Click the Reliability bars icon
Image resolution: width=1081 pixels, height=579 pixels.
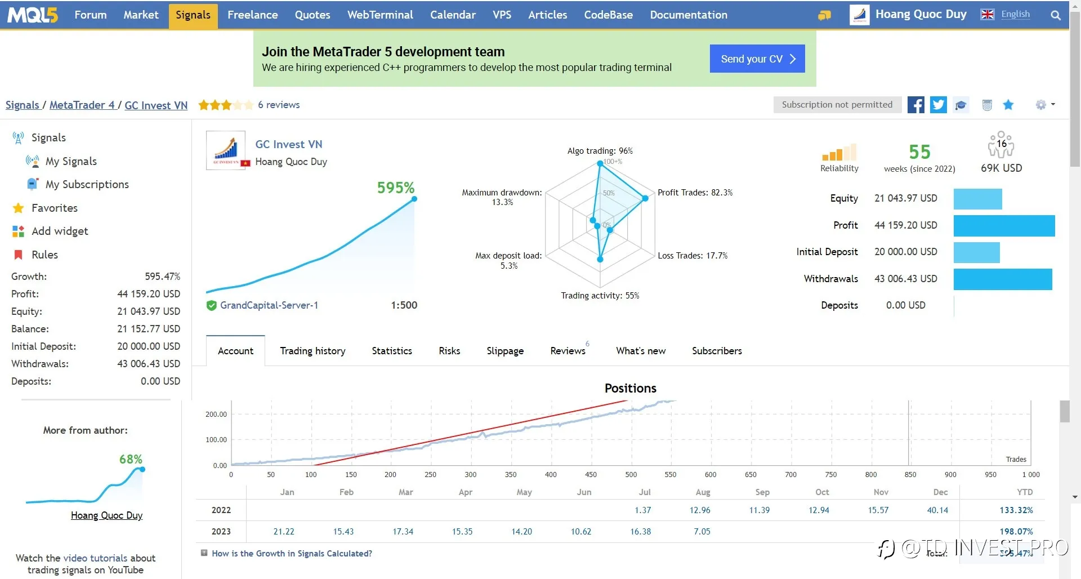tap(839, 152)
